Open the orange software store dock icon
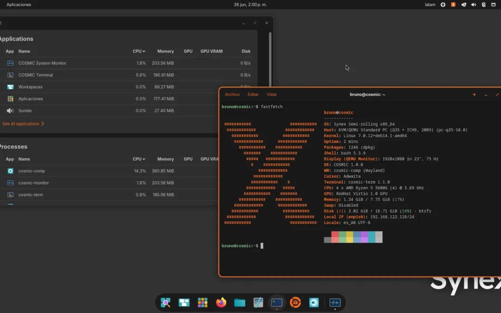Viewport: 501px width, 313px height. [x=295, y=302]
